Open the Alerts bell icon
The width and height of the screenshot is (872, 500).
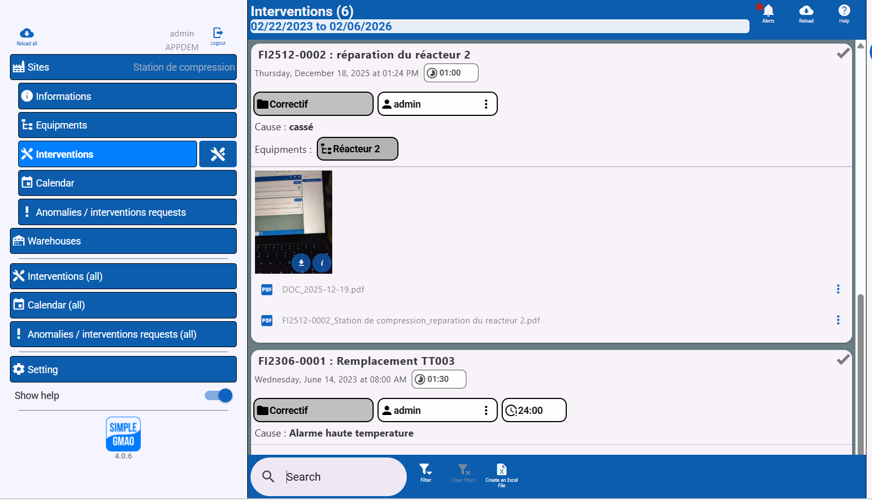(x=768, y=10)
